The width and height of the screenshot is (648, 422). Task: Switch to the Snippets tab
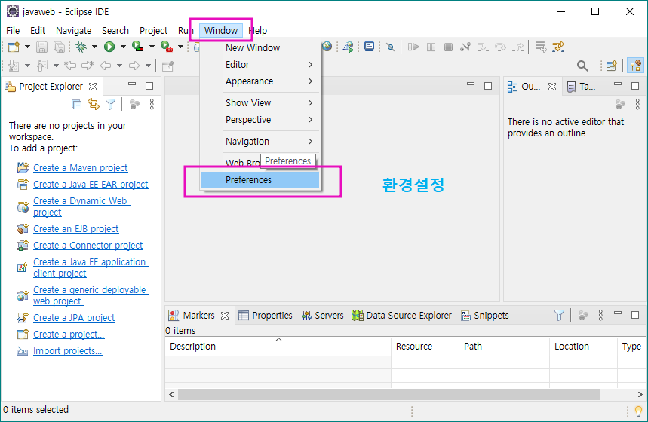pyautogui.click(x=485, y=316)
